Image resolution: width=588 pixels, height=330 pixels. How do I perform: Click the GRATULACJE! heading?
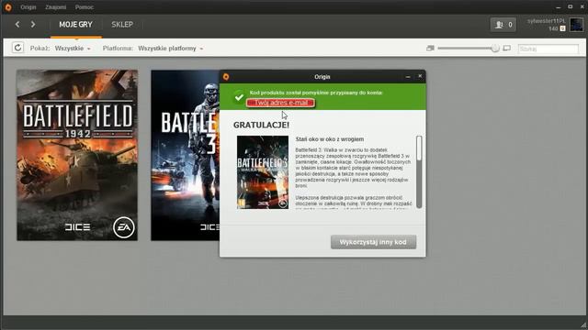pos(261,125)
